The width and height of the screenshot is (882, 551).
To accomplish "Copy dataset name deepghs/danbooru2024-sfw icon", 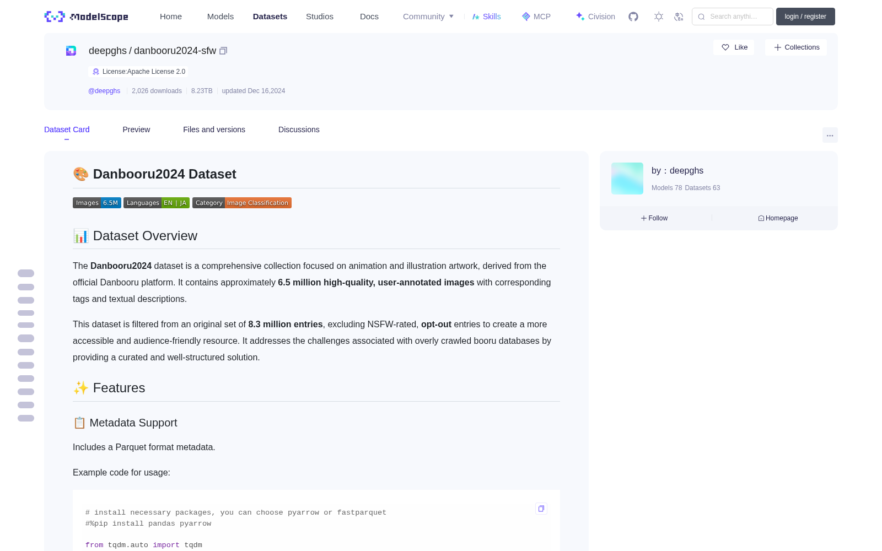I will (223, 51).
